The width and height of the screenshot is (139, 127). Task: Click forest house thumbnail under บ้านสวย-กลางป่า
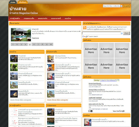click(14, 67)
